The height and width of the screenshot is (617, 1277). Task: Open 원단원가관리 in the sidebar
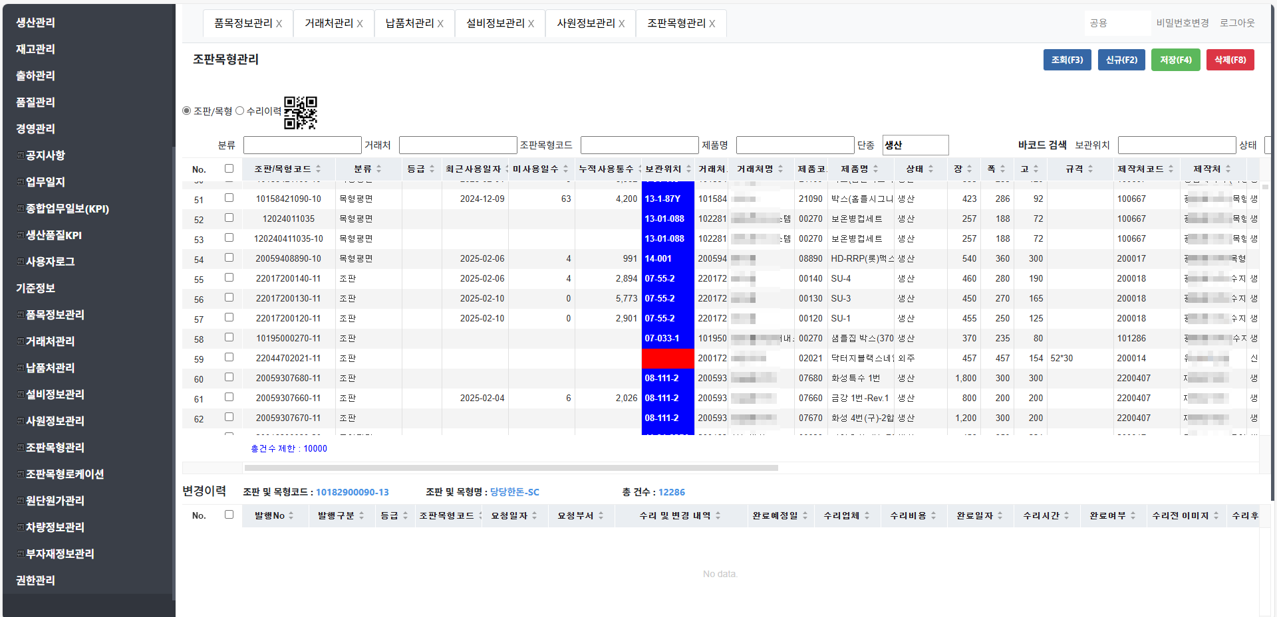coord(55,501)
